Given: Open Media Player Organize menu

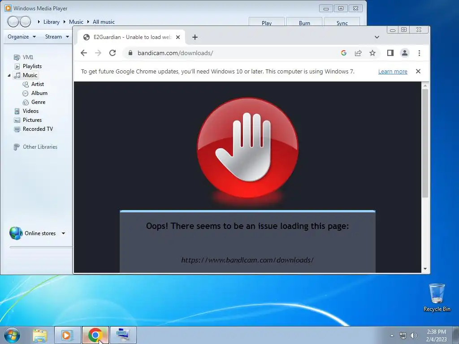Looking at the screenshot, I should click(x=22, y=37).
